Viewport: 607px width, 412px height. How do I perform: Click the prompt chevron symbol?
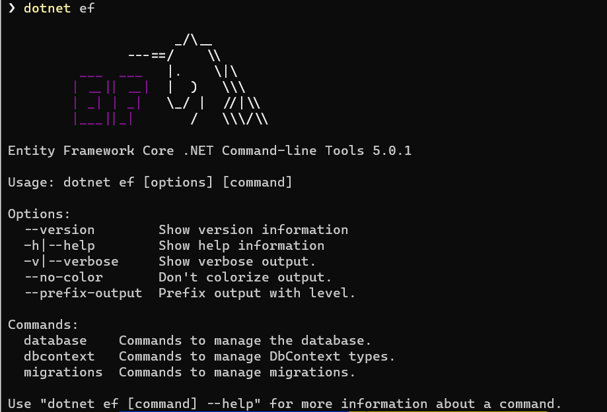pyautogui.click(x=11, y=9)
